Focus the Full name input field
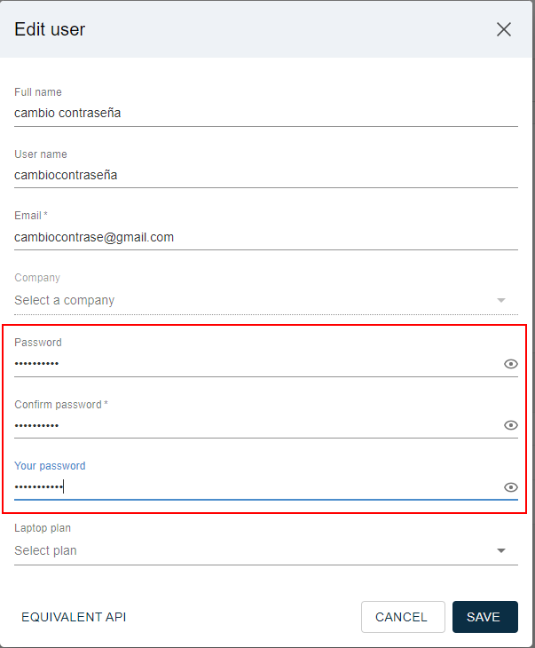535x648 pixels. (x=266, y=113)
